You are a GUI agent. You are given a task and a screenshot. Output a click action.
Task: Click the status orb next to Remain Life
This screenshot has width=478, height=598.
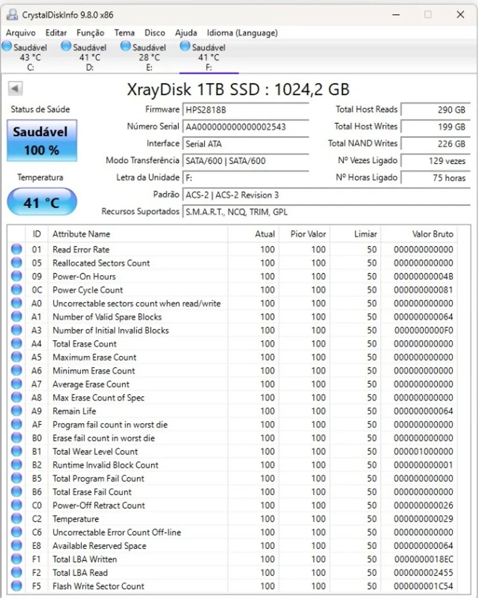click(17, 411)
